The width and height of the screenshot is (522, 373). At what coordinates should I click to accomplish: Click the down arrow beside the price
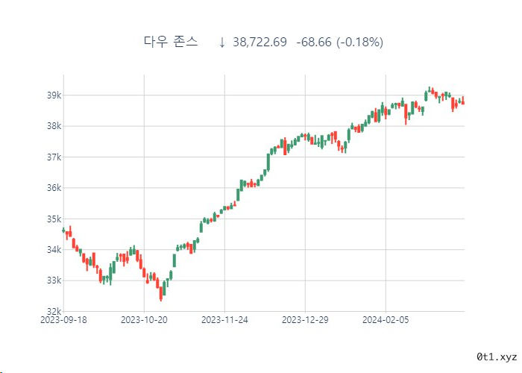tap(222, 43)
